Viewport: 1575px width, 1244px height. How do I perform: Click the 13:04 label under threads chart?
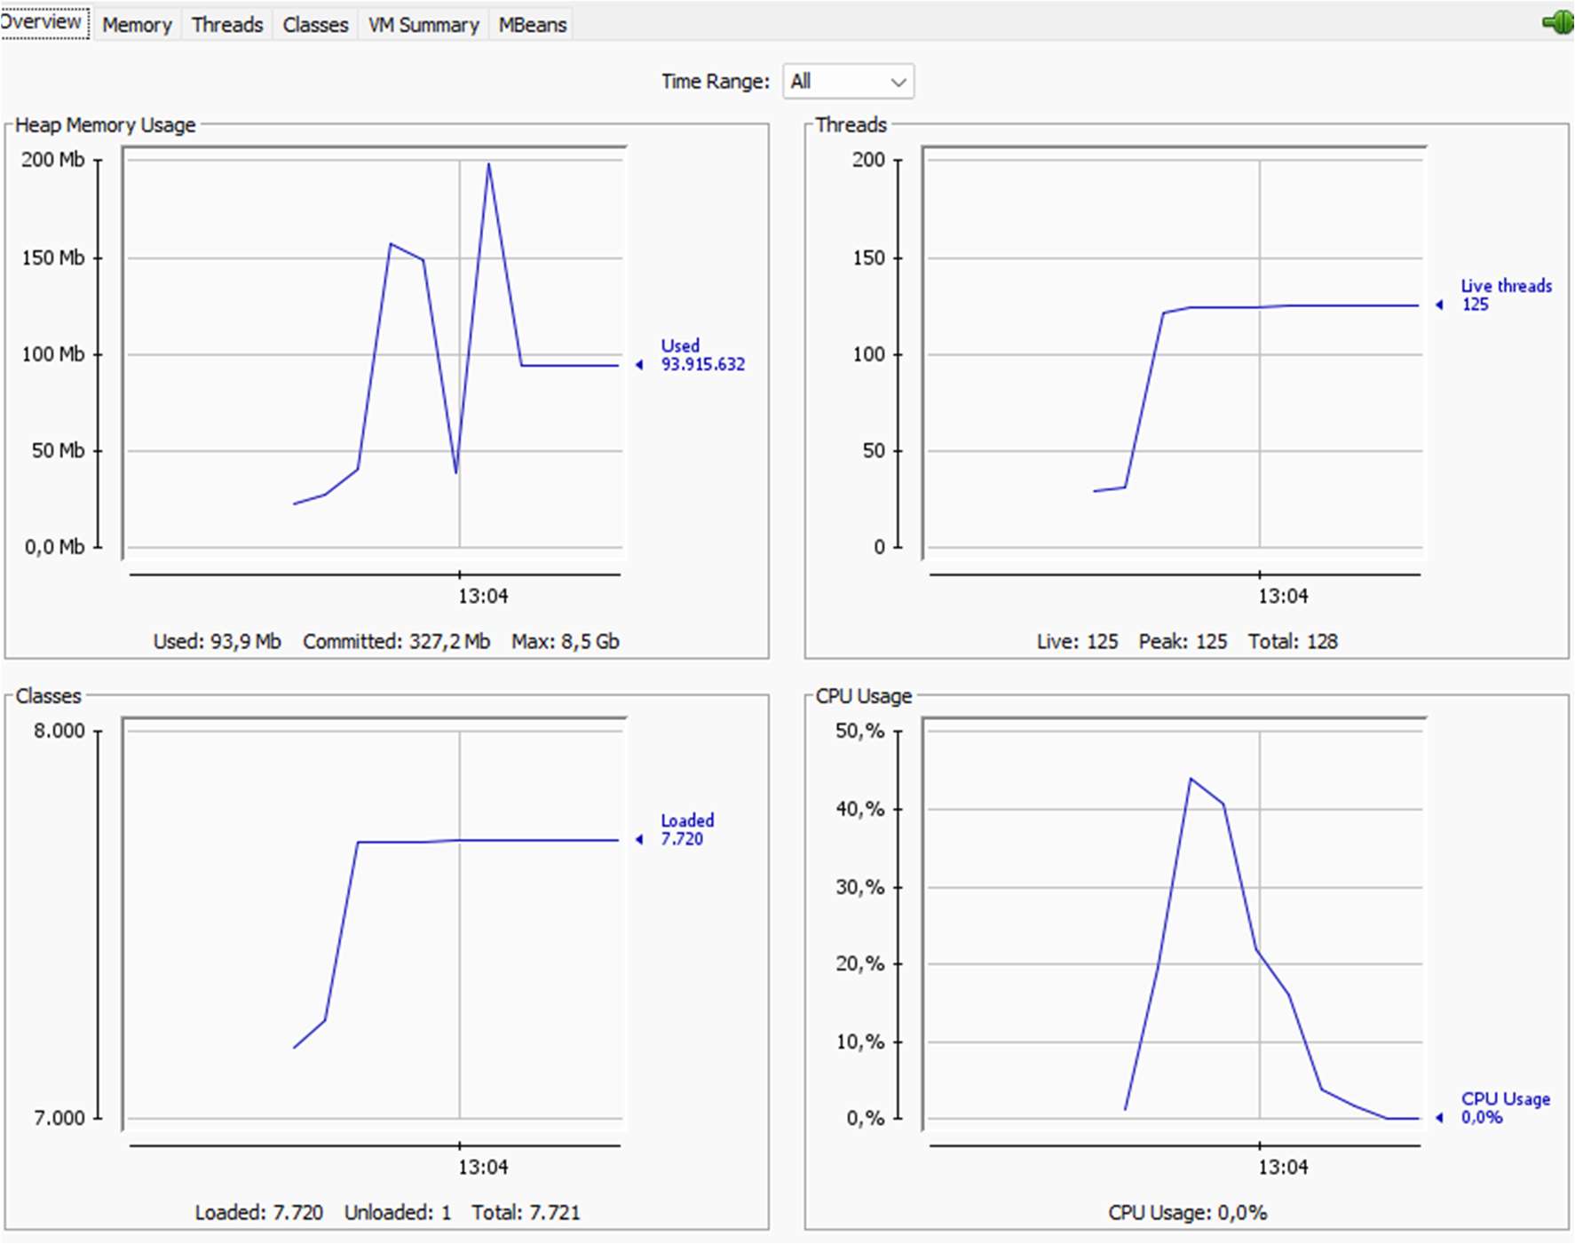pos(1283,596)
